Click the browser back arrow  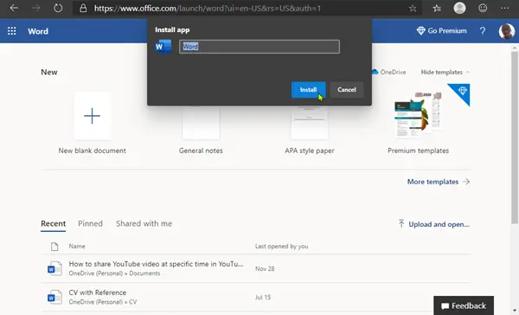coord(14,8)
